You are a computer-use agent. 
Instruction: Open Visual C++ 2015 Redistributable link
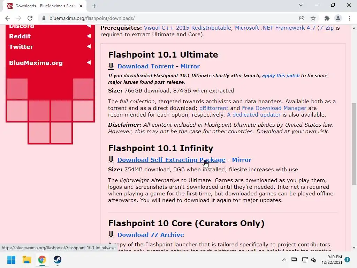click(x=187, y=28)
